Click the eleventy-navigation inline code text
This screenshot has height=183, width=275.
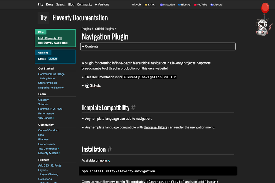(x=143, y=77)
